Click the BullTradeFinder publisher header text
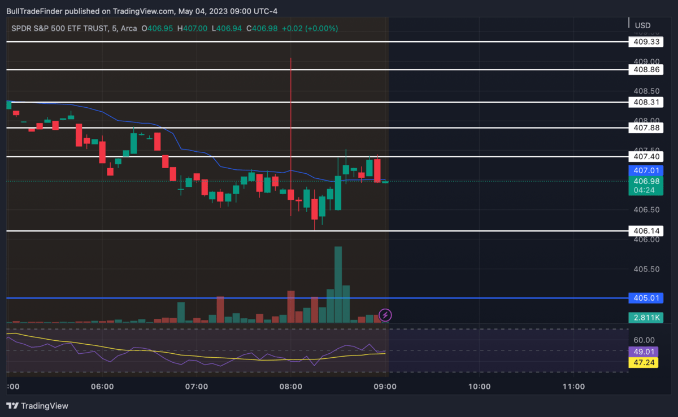 tap(142, 11)
